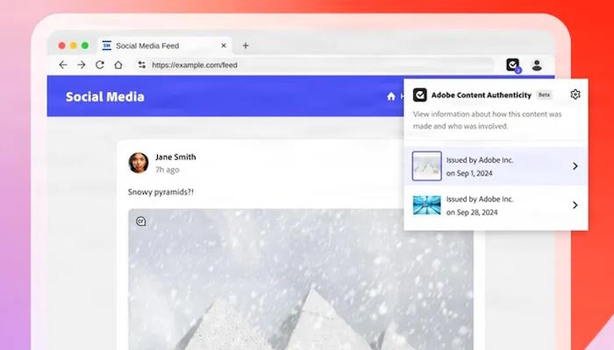Open the Adobe Content Authenticity extension icon in toolbar

[x=513, y=65]
